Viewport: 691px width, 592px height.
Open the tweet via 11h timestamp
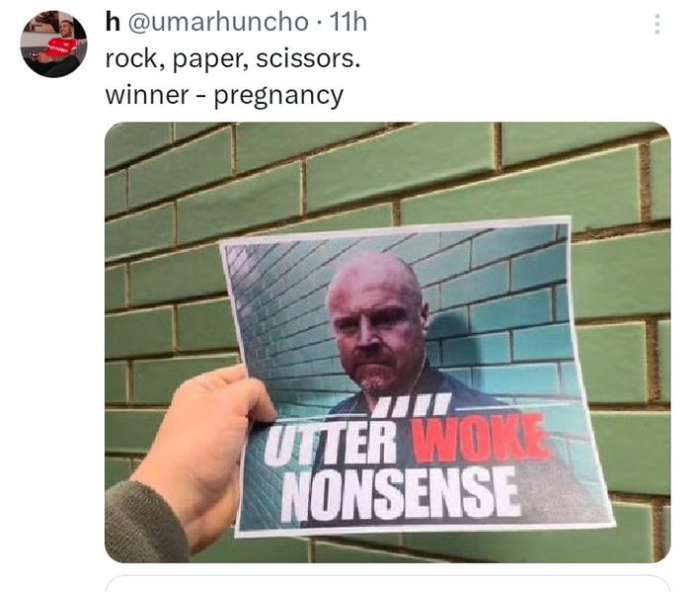coord(348,22)
